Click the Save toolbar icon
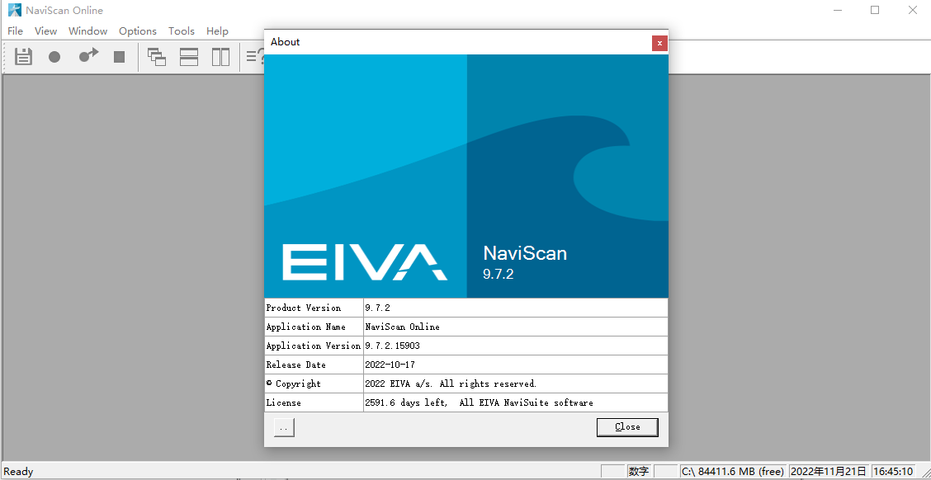Image resolution: width=931 pixels, height=480 pixels. [x=22, y=56]
